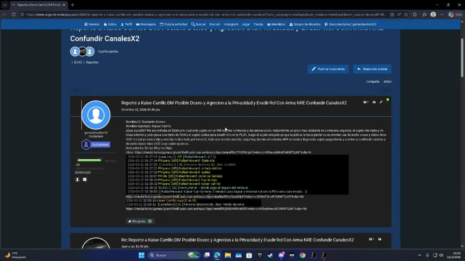The height and width of the screenshot is (261, 465).
Task: Open the Windows Start menu
Action: pos(141,255)
